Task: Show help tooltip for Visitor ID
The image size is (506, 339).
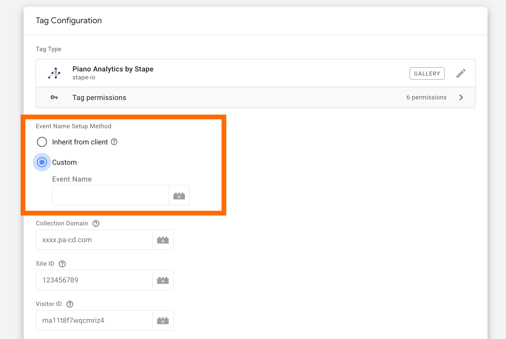Action: 70,304
